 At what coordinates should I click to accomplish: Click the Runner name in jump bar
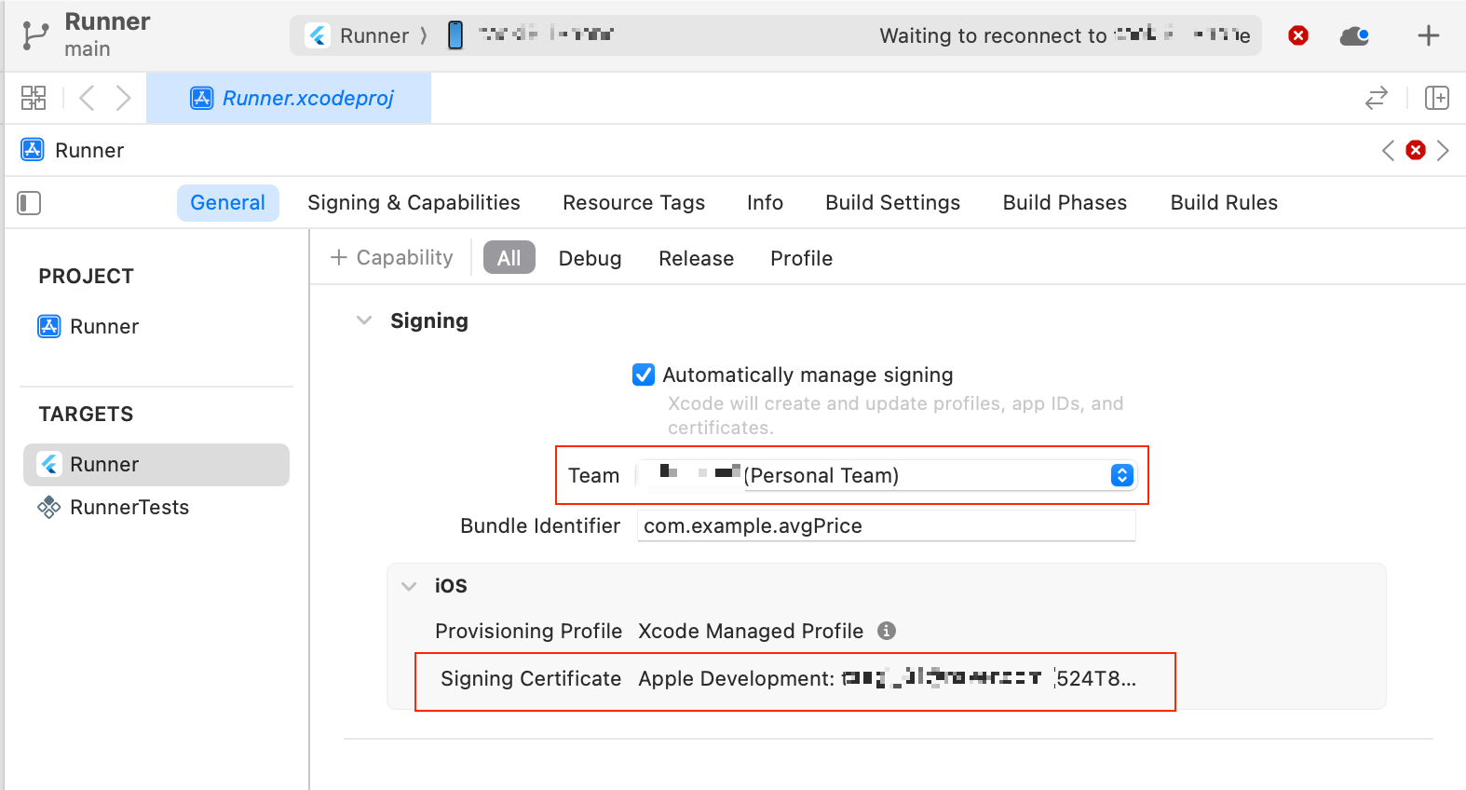click(x=89, y=150)
